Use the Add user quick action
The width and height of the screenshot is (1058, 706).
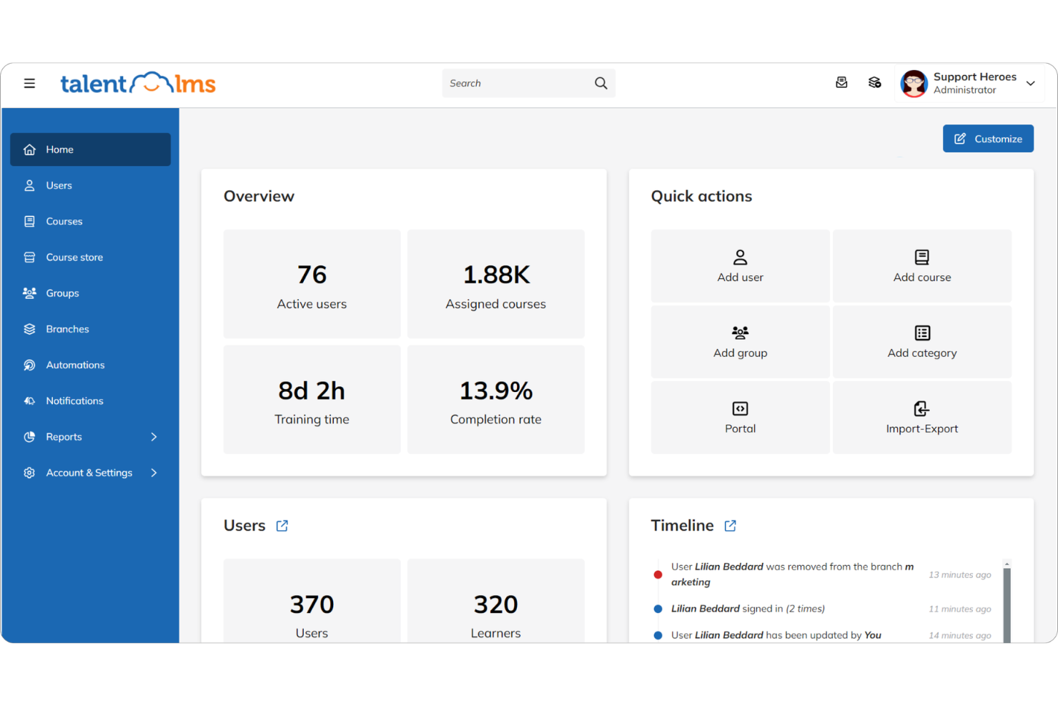tap(740, 266)
